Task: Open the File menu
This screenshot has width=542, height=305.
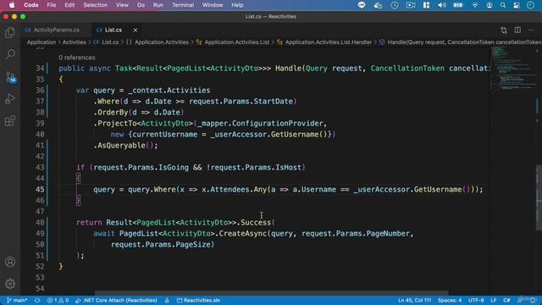Action: coord(52,5)
